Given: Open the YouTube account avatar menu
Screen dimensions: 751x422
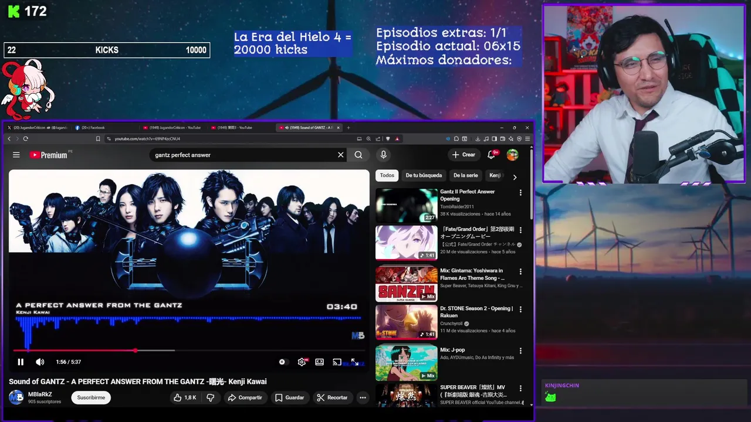Looking at the screenshot, I should tap(512, 155).
